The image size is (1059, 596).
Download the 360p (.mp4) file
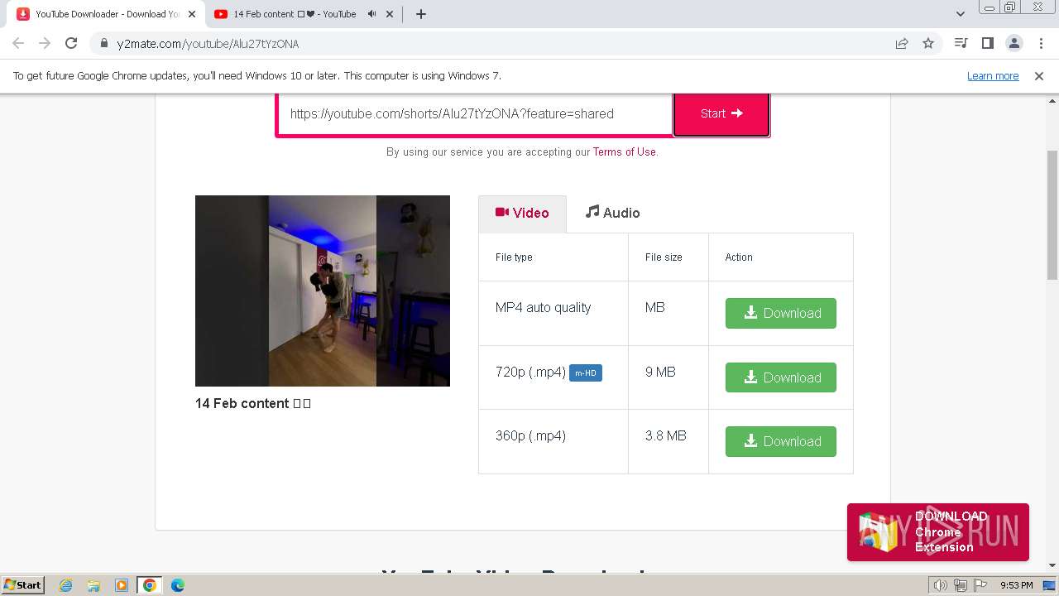point(781,441)
